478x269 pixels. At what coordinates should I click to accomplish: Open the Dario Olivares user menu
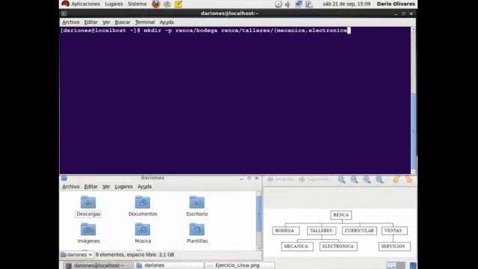[x=396, y=4]
